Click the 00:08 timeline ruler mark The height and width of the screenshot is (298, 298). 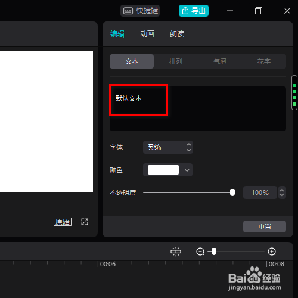pos(276,264)
